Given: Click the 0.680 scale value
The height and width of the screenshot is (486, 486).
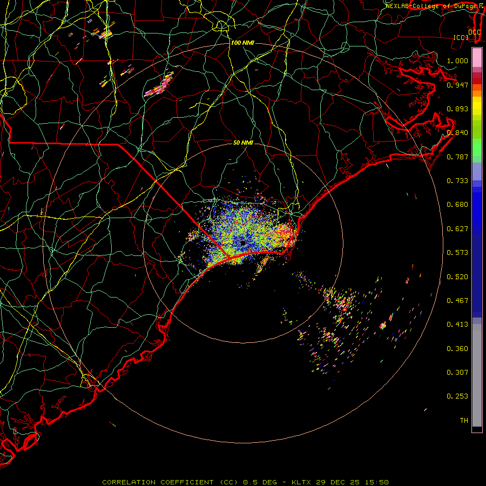Looking at the screenshot, I should tap(457, 205).
